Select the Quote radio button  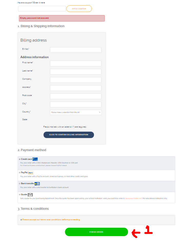19,195
